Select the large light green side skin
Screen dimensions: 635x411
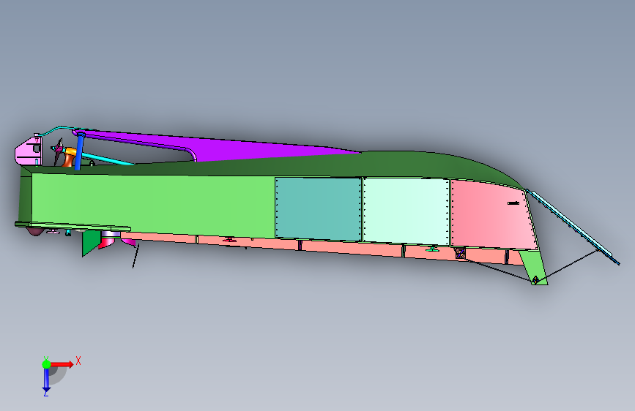pos(153,204)
